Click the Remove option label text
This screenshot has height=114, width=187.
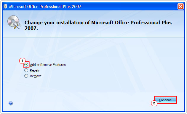coord(36,76)
